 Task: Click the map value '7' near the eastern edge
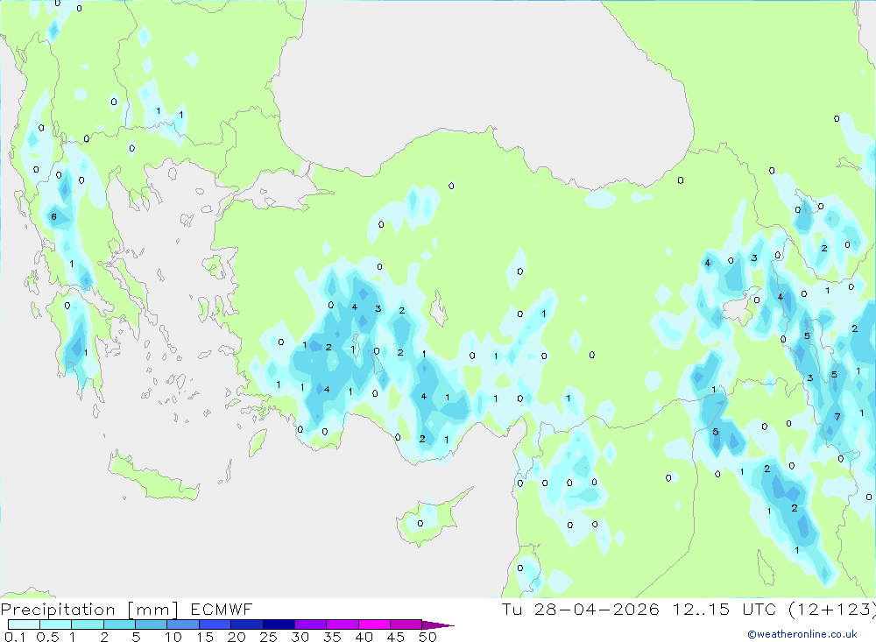837,416
